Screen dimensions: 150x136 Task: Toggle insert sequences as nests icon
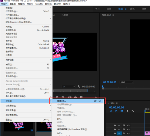[111, 111]
